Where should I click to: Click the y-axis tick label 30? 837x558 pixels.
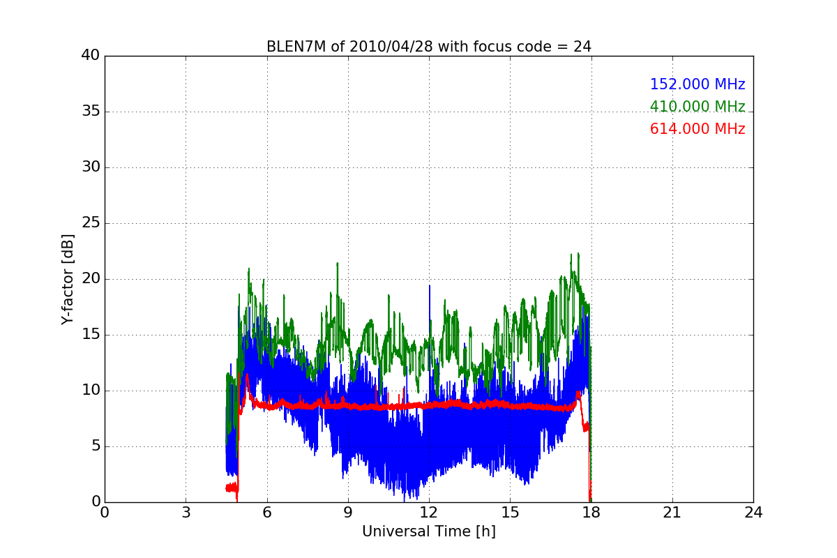[91, 167]
